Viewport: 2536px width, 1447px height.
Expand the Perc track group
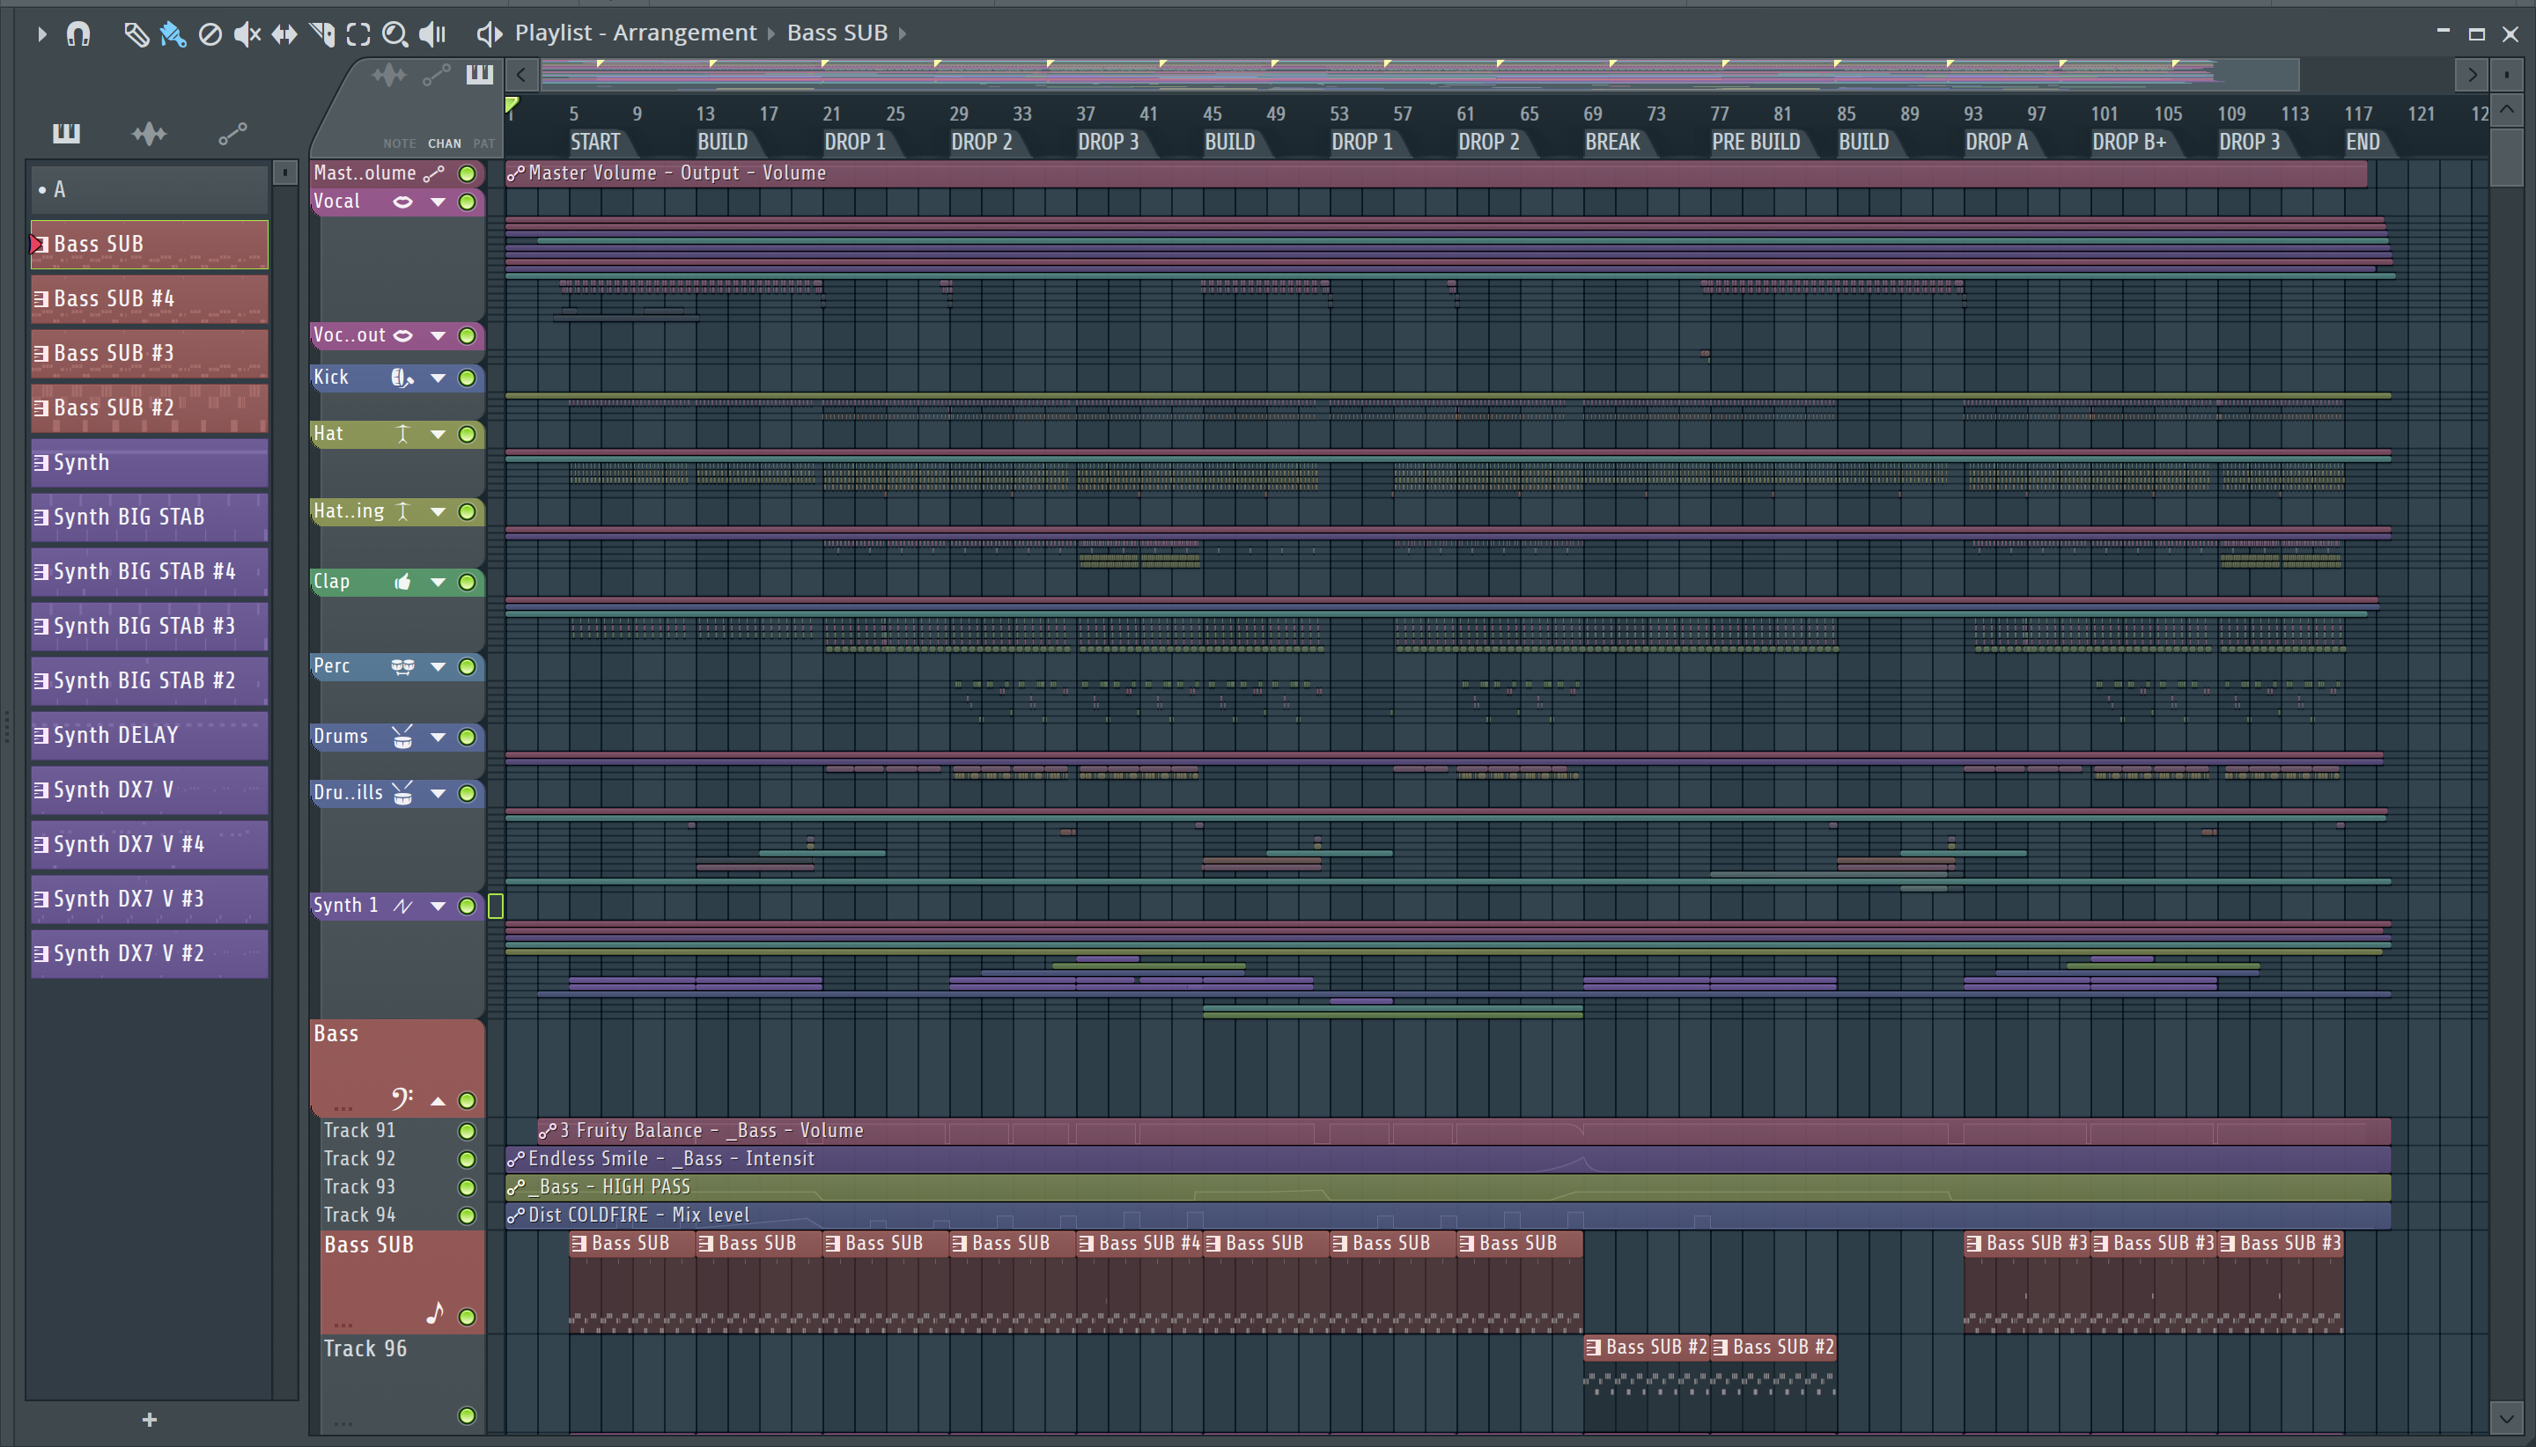coord(438,667)
